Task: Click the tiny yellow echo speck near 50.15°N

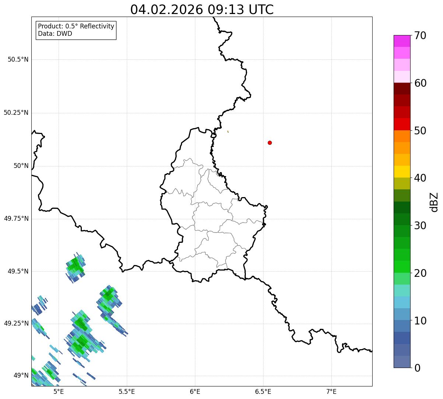Action: 228,131
